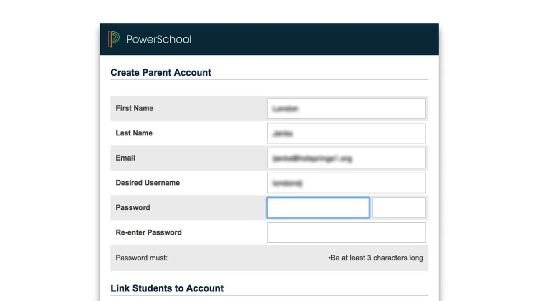Click the "Password must:" text
The image size is (535, 301).
pyautogui.click(x=142, y=258)
